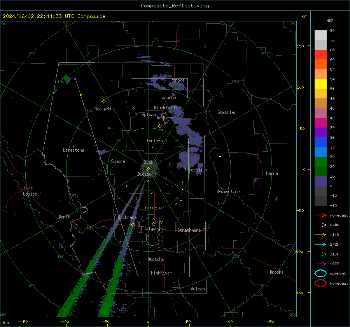Select the orange 60 dBZ color swatch
The width and height of the screenshot is (350, 327).
point(320,64)
